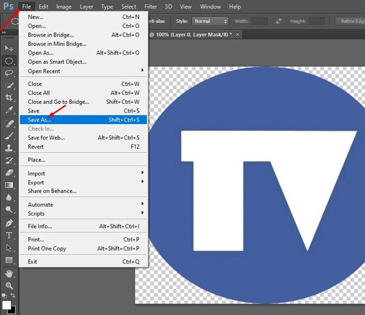Choose Revert menu entry
The height and width of the screenshot is (315, 365).
pyautogui.click(x=83, y=147)
